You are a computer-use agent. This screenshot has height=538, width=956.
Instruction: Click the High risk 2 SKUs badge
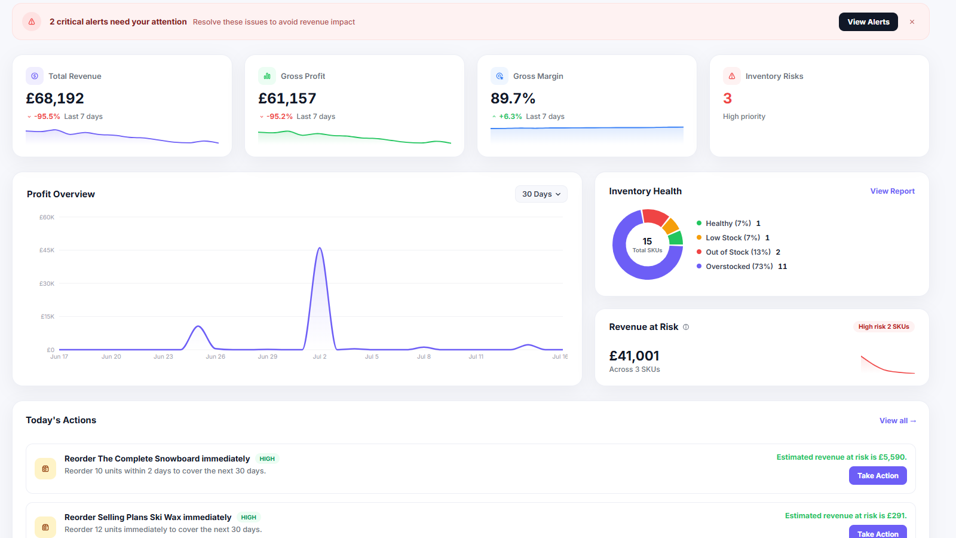click(884, 327)
